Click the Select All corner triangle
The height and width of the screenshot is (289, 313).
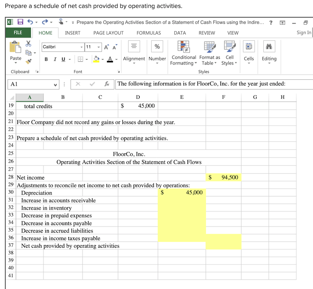(x=12, y=98)
